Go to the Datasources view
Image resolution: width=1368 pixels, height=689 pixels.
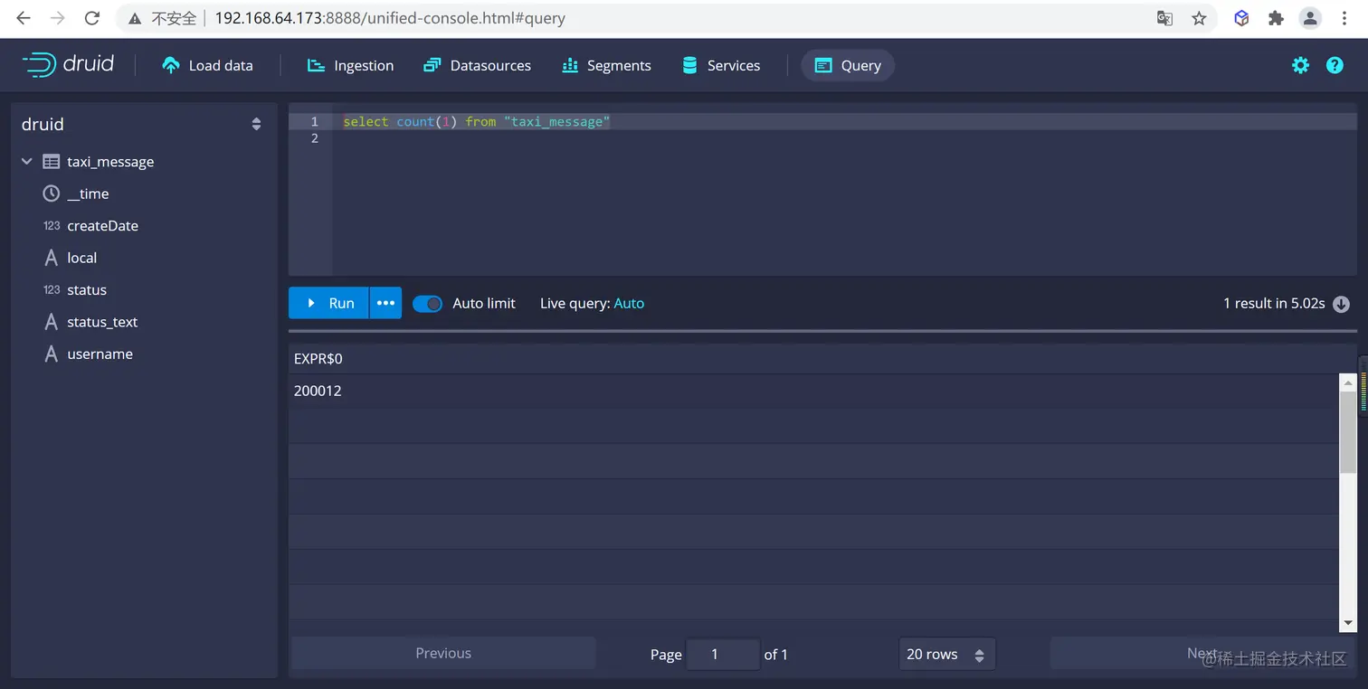tap(477, 65)
